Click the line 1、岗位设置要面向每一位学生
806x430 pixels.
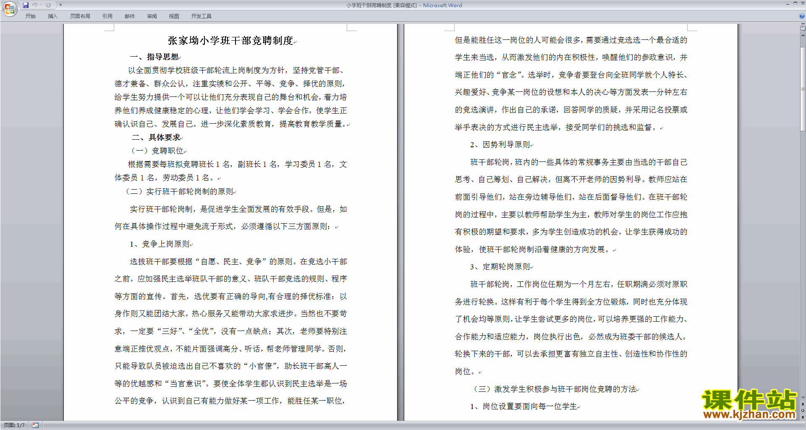[524, 407]
